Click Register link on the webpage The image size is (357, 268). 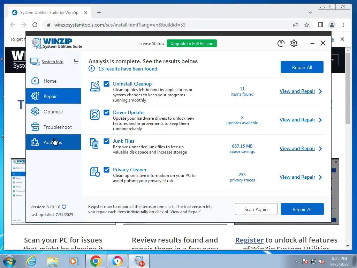(x=249, y=240)
